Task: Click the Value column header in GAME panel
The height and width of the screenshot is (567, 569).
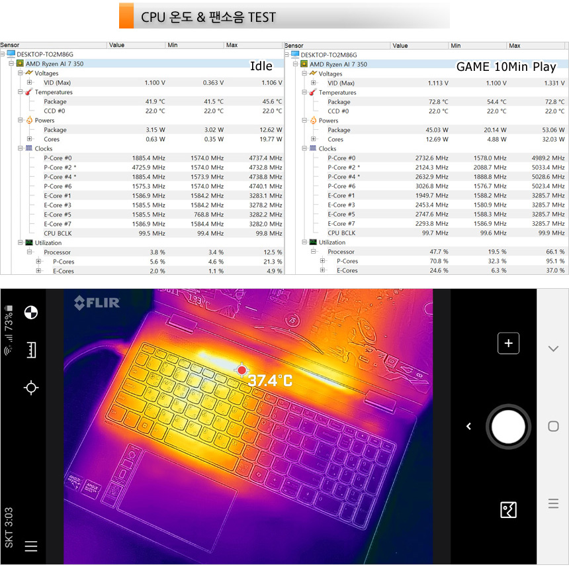Action: (x=400, y=46)
